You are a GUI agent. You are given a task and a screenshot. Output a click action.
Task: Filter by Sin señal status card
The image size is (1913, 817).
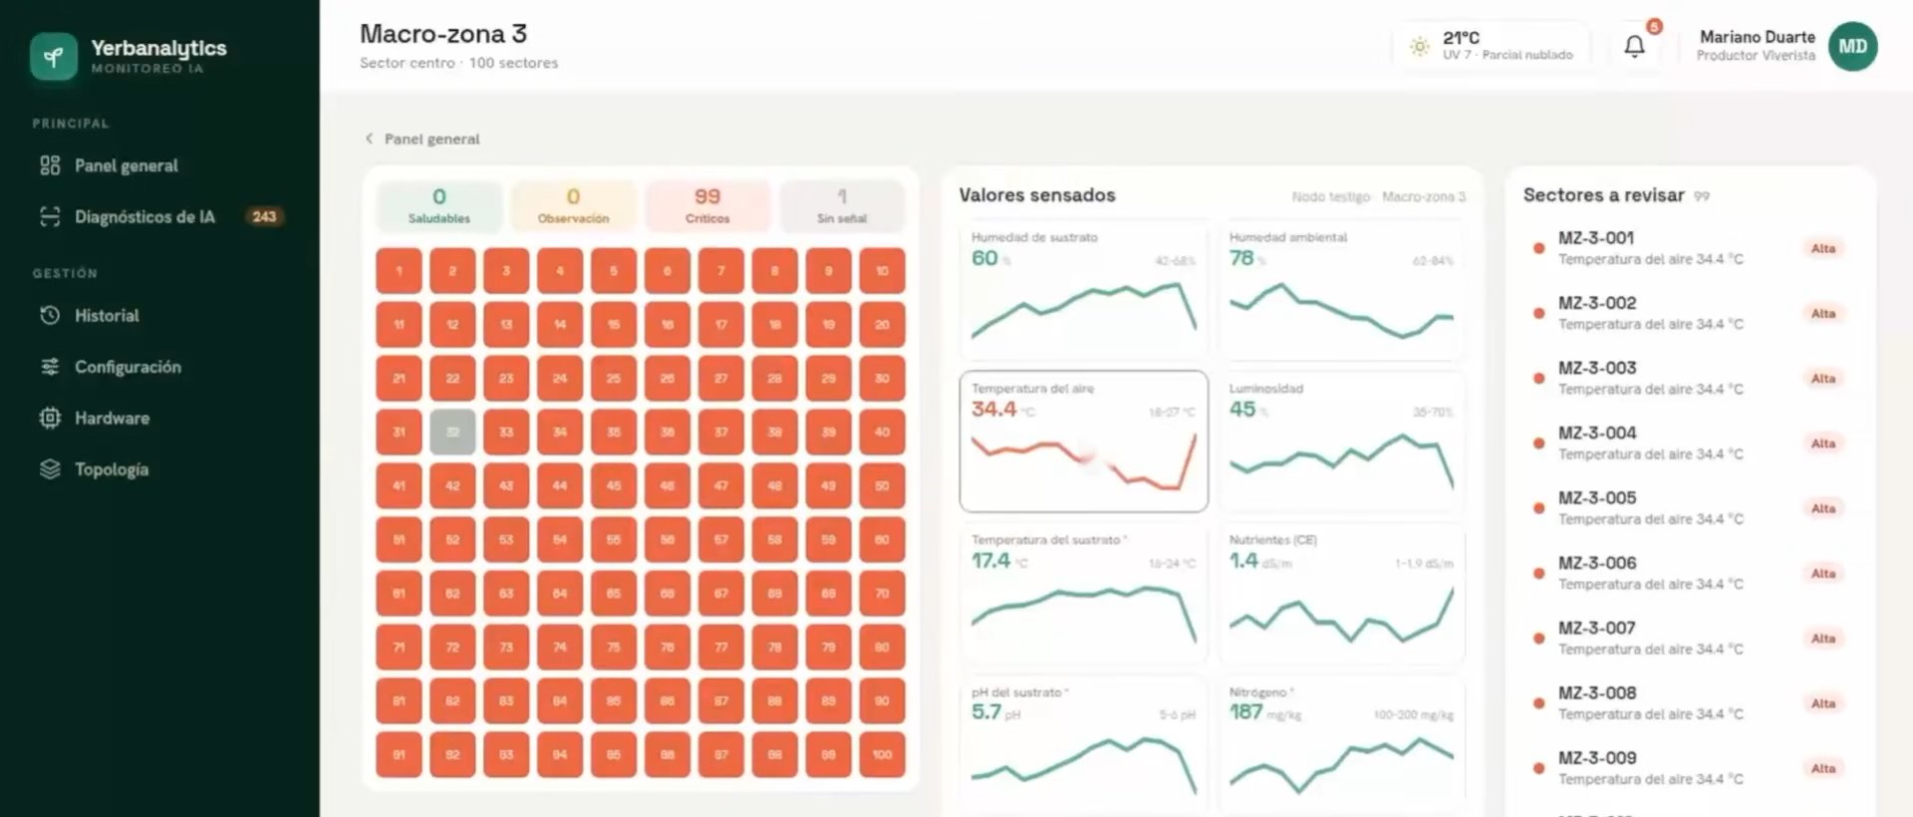(842, 205)
